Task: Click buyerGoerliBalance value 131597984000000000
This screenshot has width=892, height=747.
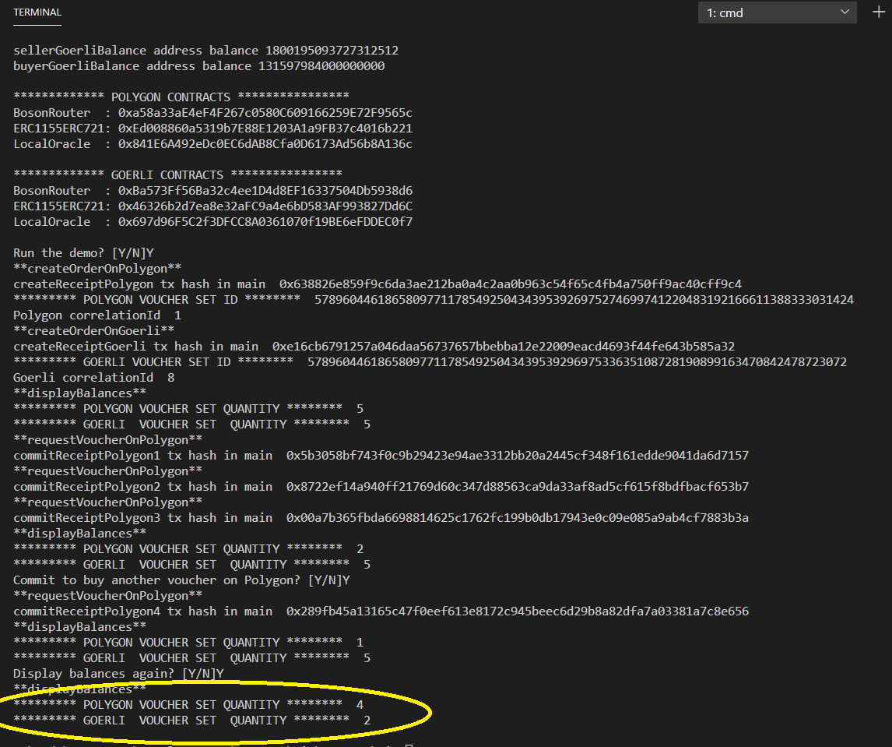Action: coord(321,66)
